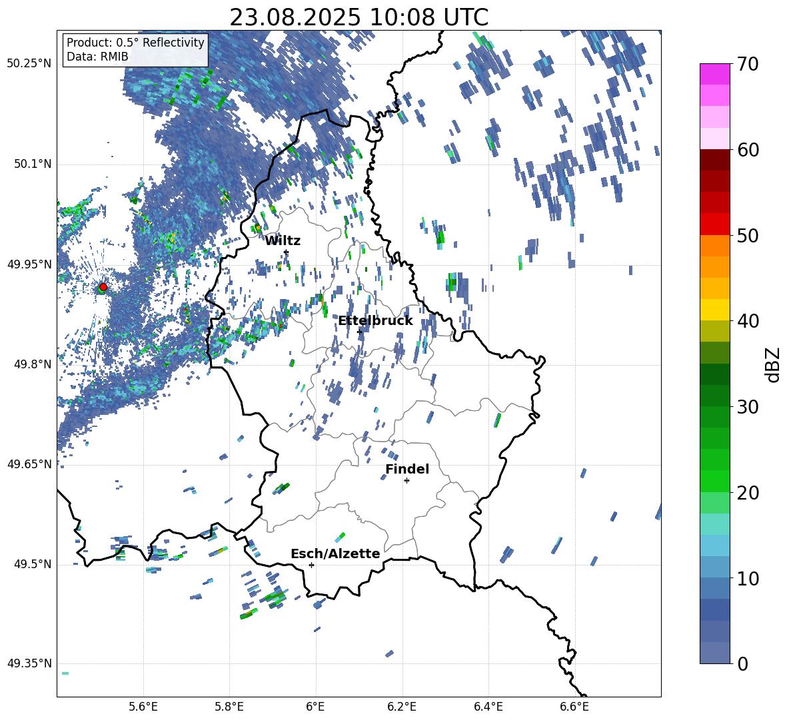The image size is (789, 720).
Task: Click the 5.8°E longitude label
Action: click(x=229, y=707)
